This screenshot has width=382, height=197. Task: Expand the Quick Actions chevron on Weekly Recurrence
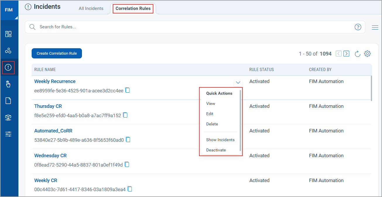(x=238, y=82)
